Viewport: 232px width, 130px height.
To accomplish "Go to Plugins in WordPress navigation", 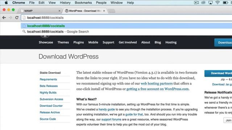I will [79, 43].
